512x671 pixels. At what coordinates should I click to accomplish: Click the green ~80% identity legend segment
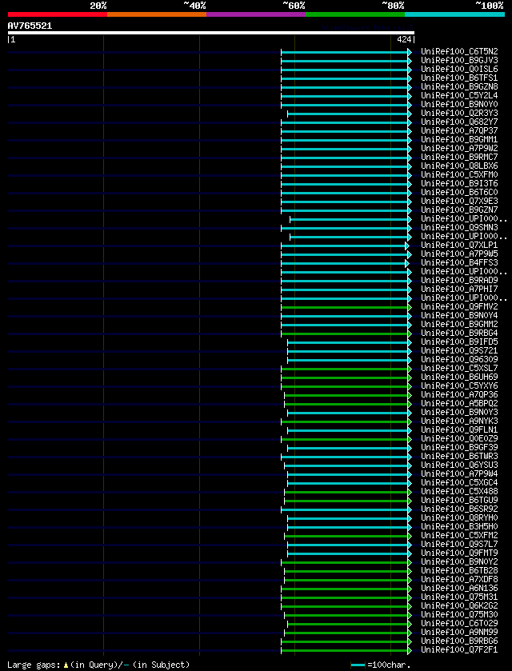[x=355, y=14]
